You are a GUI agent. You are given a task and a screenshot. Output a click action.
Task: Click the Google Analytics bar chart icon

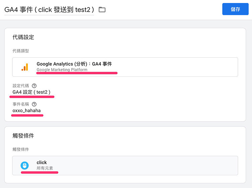click(x=25, y=67)
